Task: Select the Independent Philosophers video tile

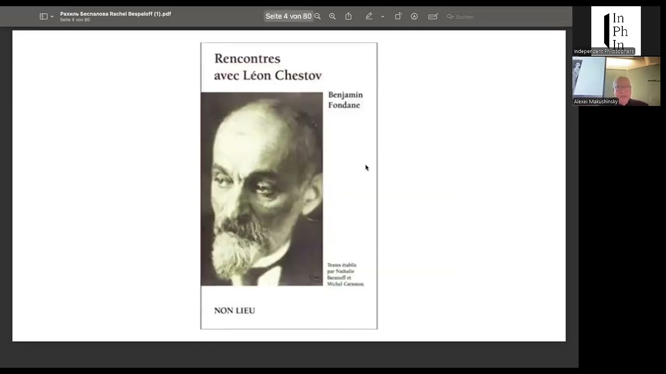Action: (616, 31)
